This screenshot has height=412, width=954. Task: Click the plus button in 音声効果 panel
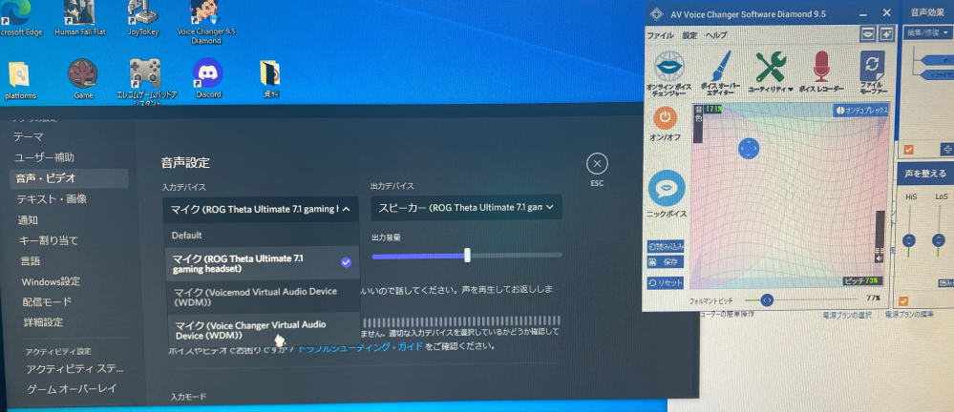coord(947,149)
